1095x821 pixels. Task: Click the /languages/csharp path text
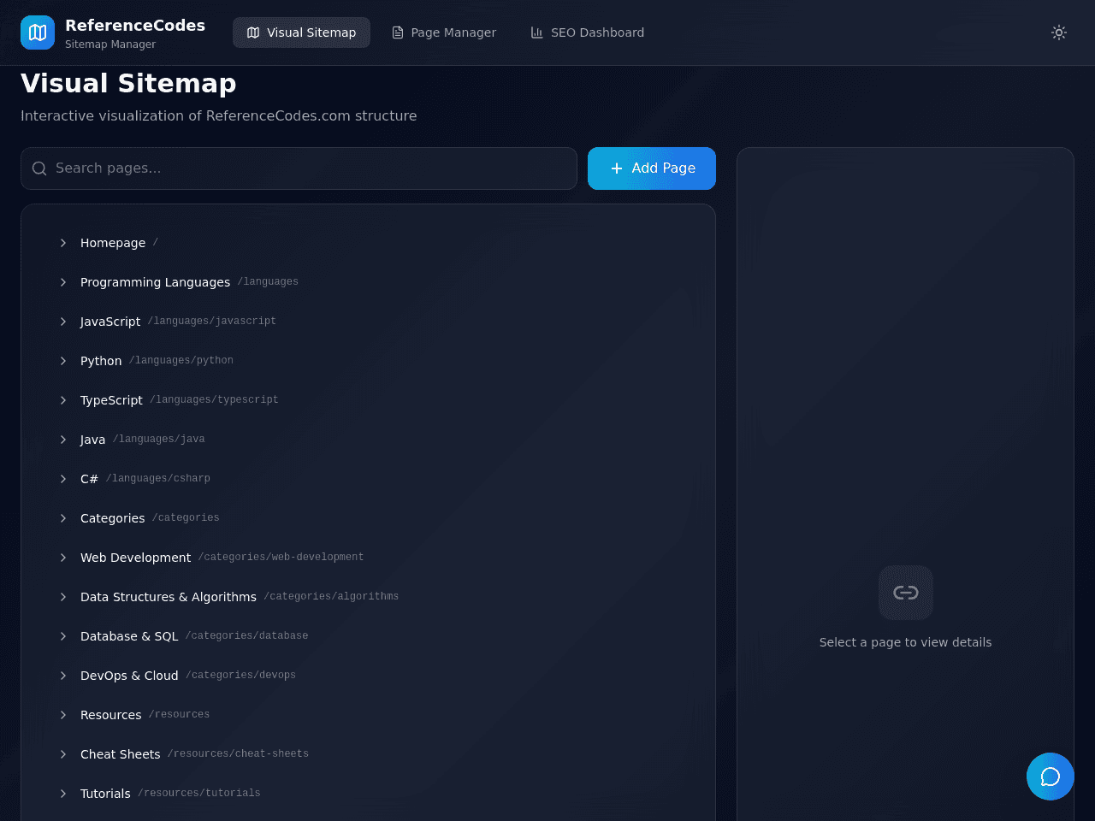[158, 478]
